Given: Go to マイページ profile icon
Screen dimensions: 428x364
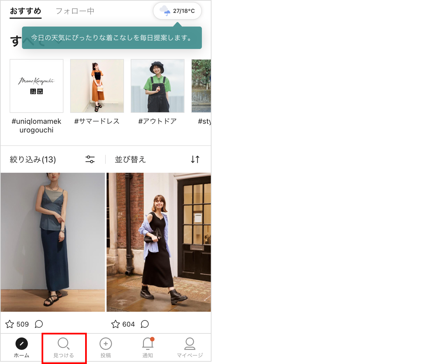Looking at the screenshot, I should (190, 344).
